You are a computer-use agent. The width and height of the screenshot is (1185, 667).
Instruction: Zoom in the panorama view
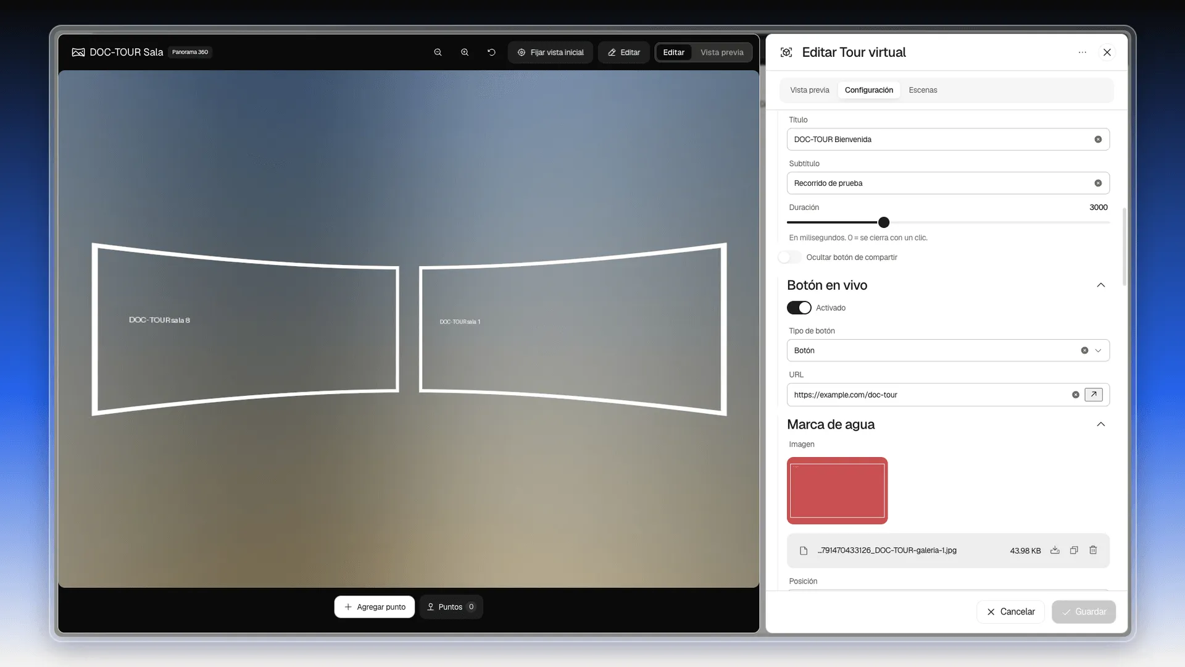(465, 52)
